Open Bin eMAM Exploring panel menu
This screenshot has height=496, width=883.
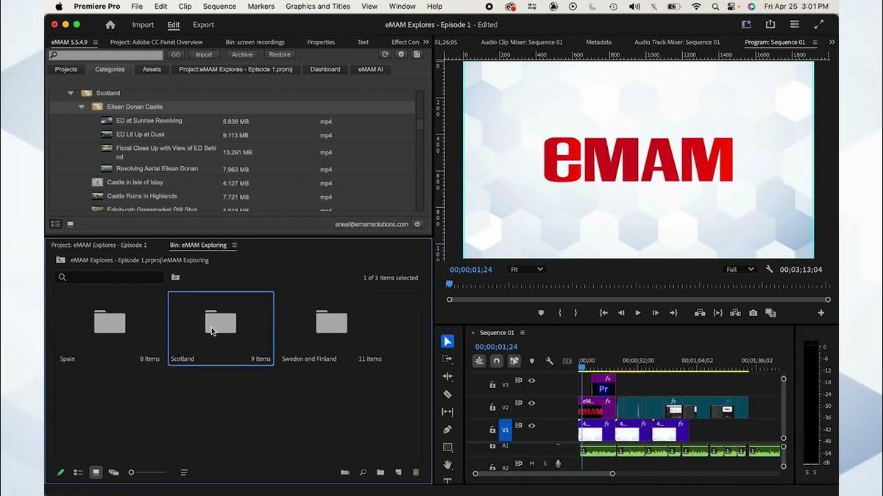[235, 245]
